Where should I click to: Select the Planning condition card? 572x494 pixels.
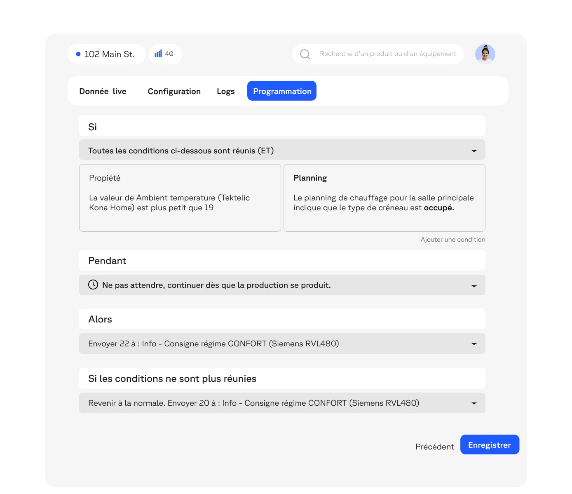pyautogui.click(x=384, y=198)
